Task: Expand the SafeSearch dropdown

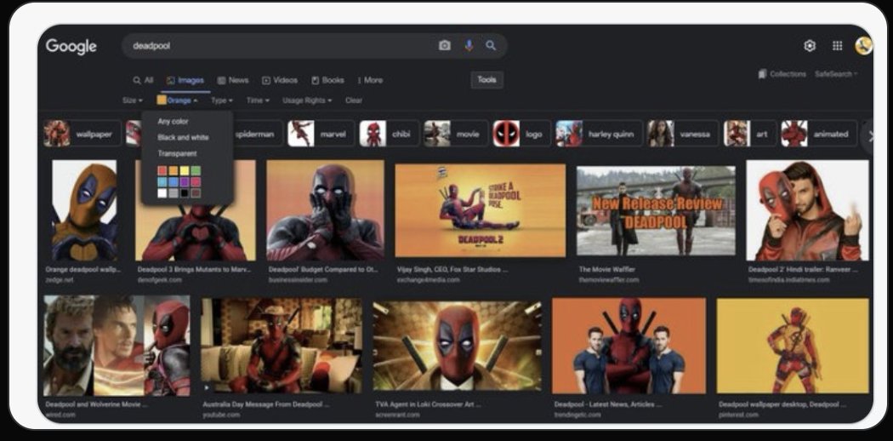Action: (836, 74)
